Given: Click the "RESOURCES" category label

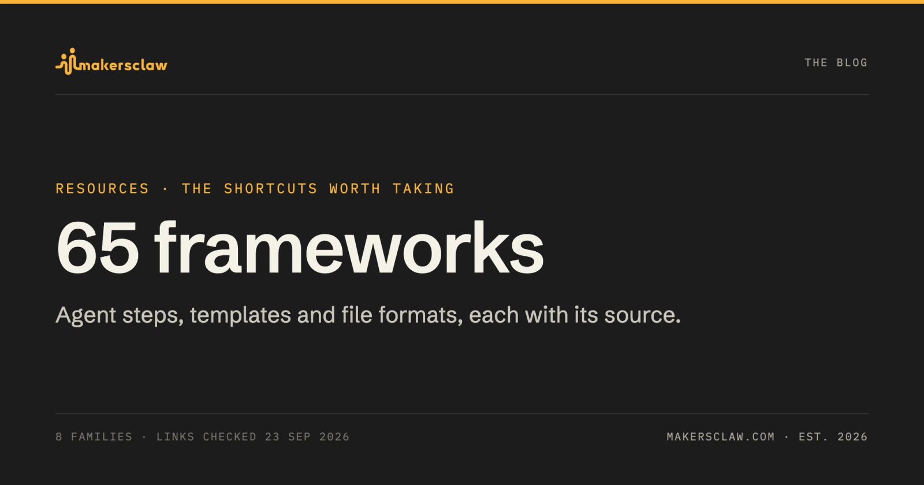Looking at the screenshot, I should [x=102, y=188].
